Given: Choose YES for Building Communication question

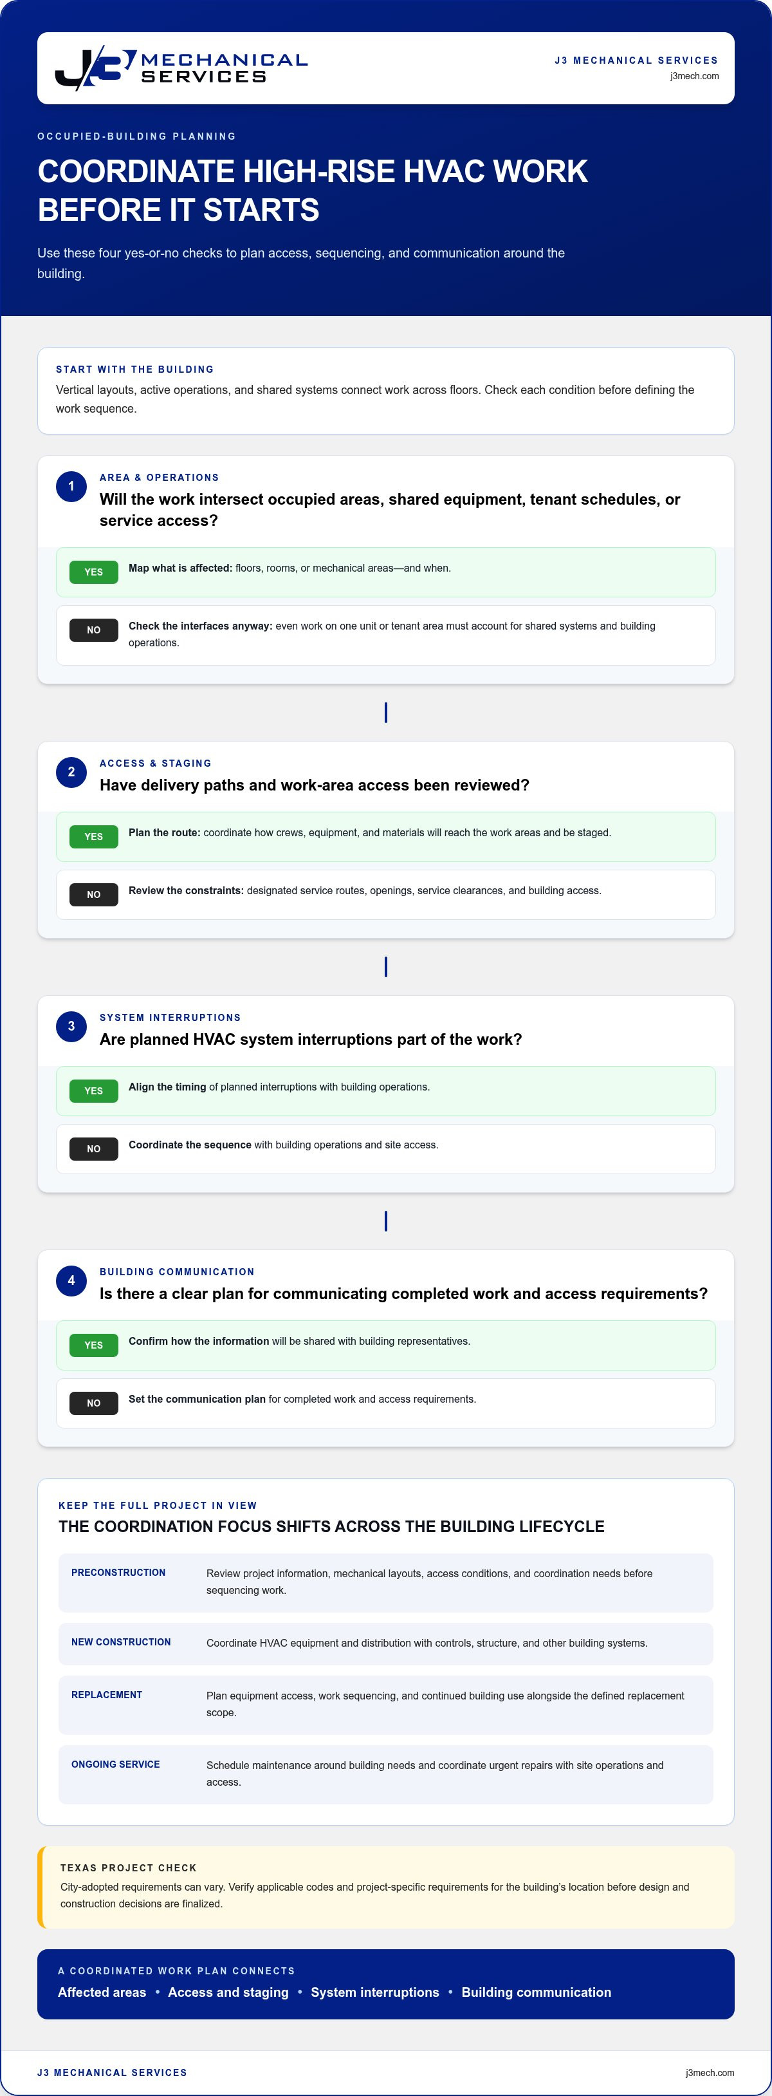Looking at the screenshot, I should point(93,1345).
